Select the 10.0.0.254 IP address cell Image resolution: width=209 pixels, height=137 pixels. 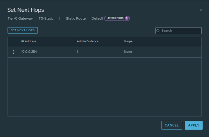(29, 52)
